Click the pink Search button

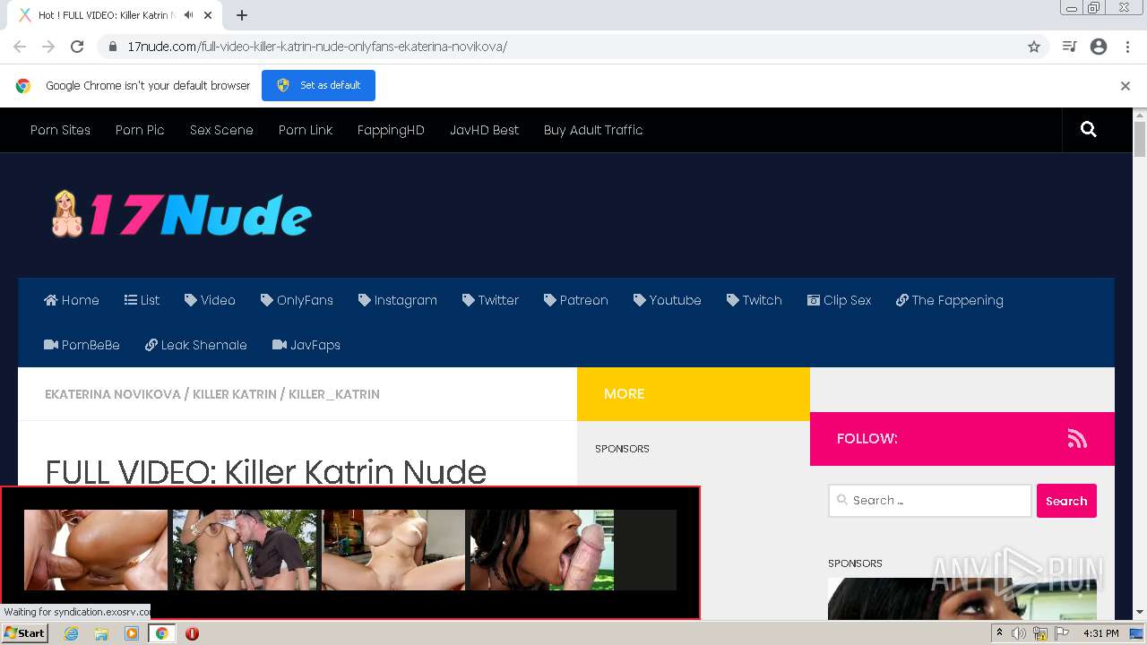point(1066,501)
